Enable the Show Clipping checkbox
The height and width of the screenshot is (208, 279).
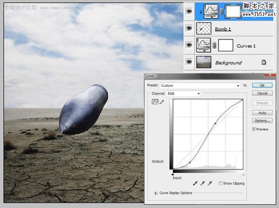pyautogui.click(x=220, y=183)
